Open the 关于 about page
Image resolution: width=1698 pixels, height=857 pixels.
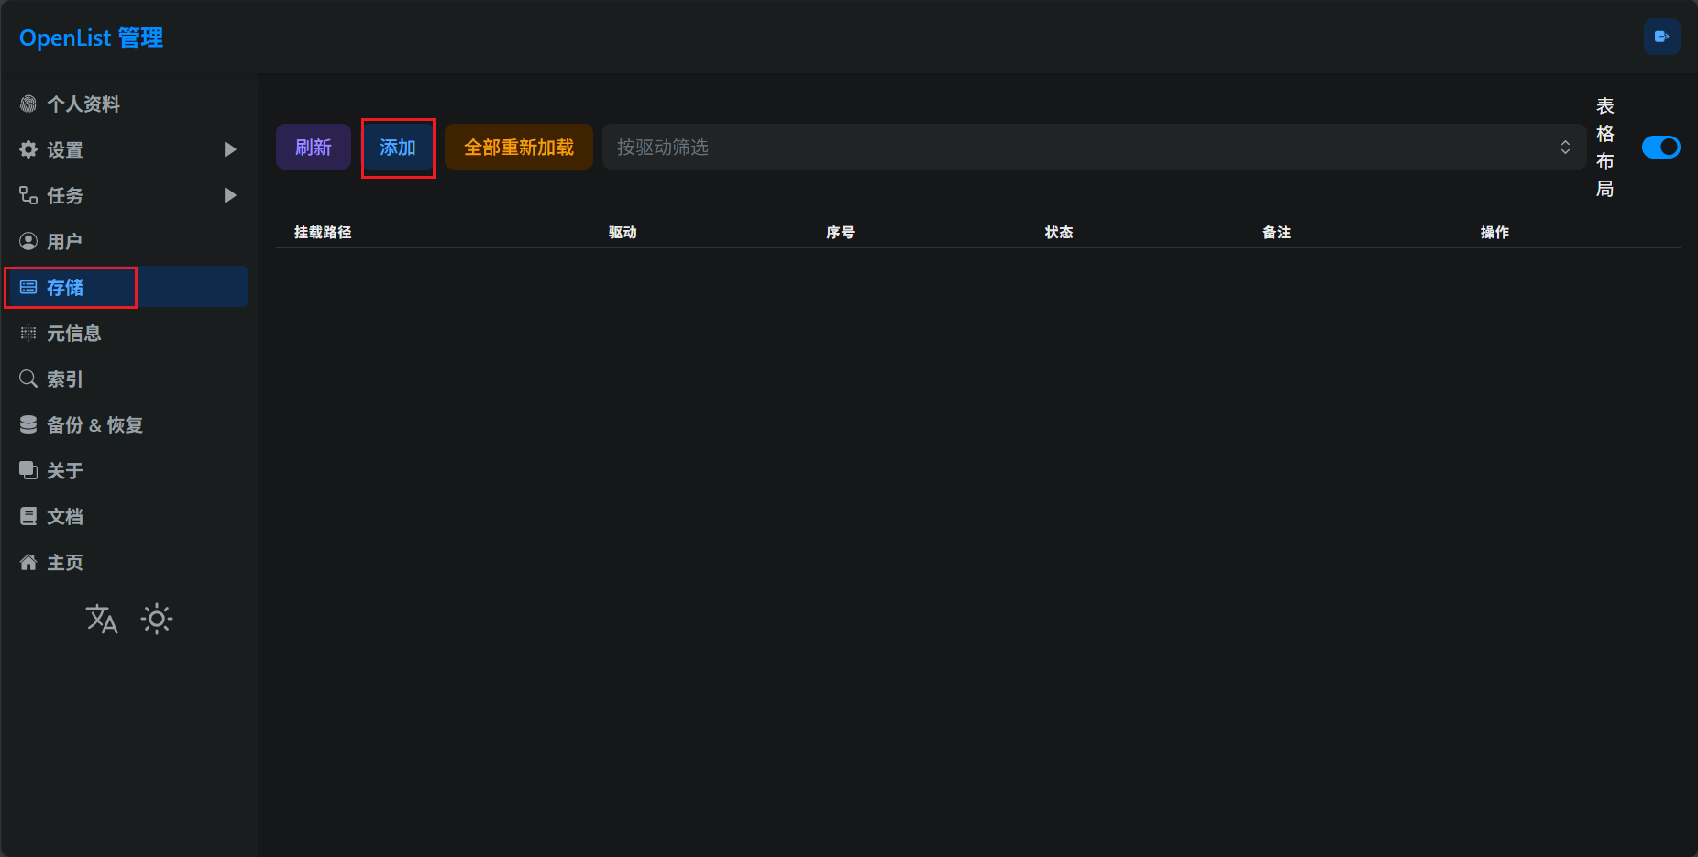coord(64,471)
